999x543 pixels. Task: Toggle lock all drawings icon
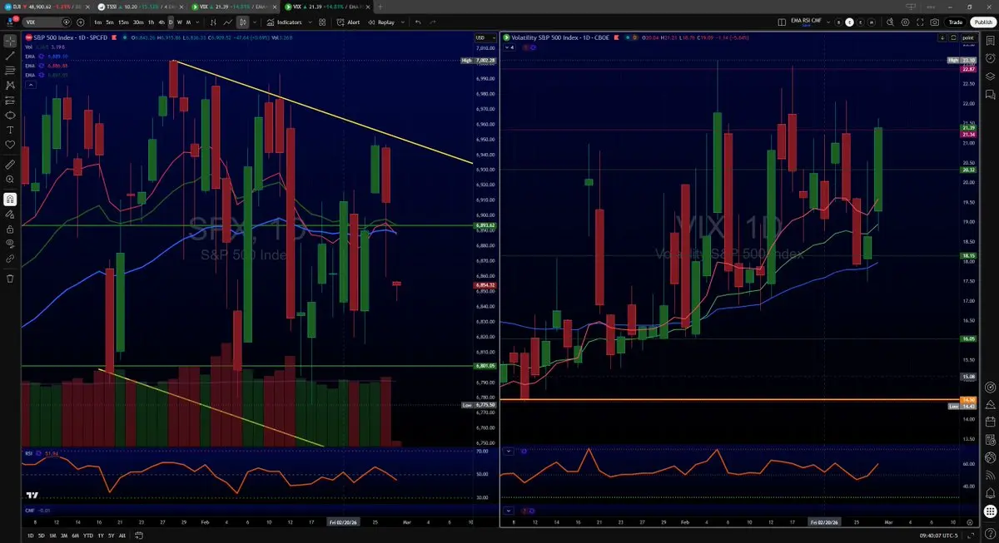click(x=10, y=229)
